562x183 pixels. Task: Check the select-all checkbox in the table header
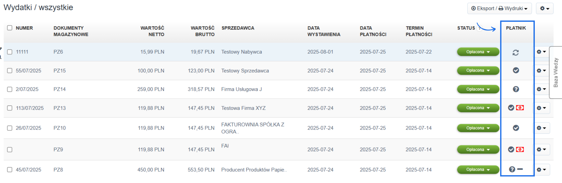click(x=10, y=28)
